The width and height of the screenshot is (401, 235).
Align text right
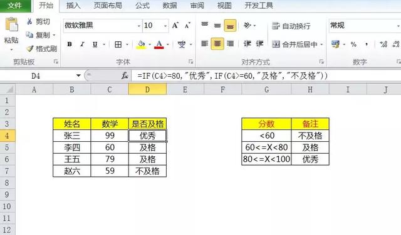pos(230,44)
